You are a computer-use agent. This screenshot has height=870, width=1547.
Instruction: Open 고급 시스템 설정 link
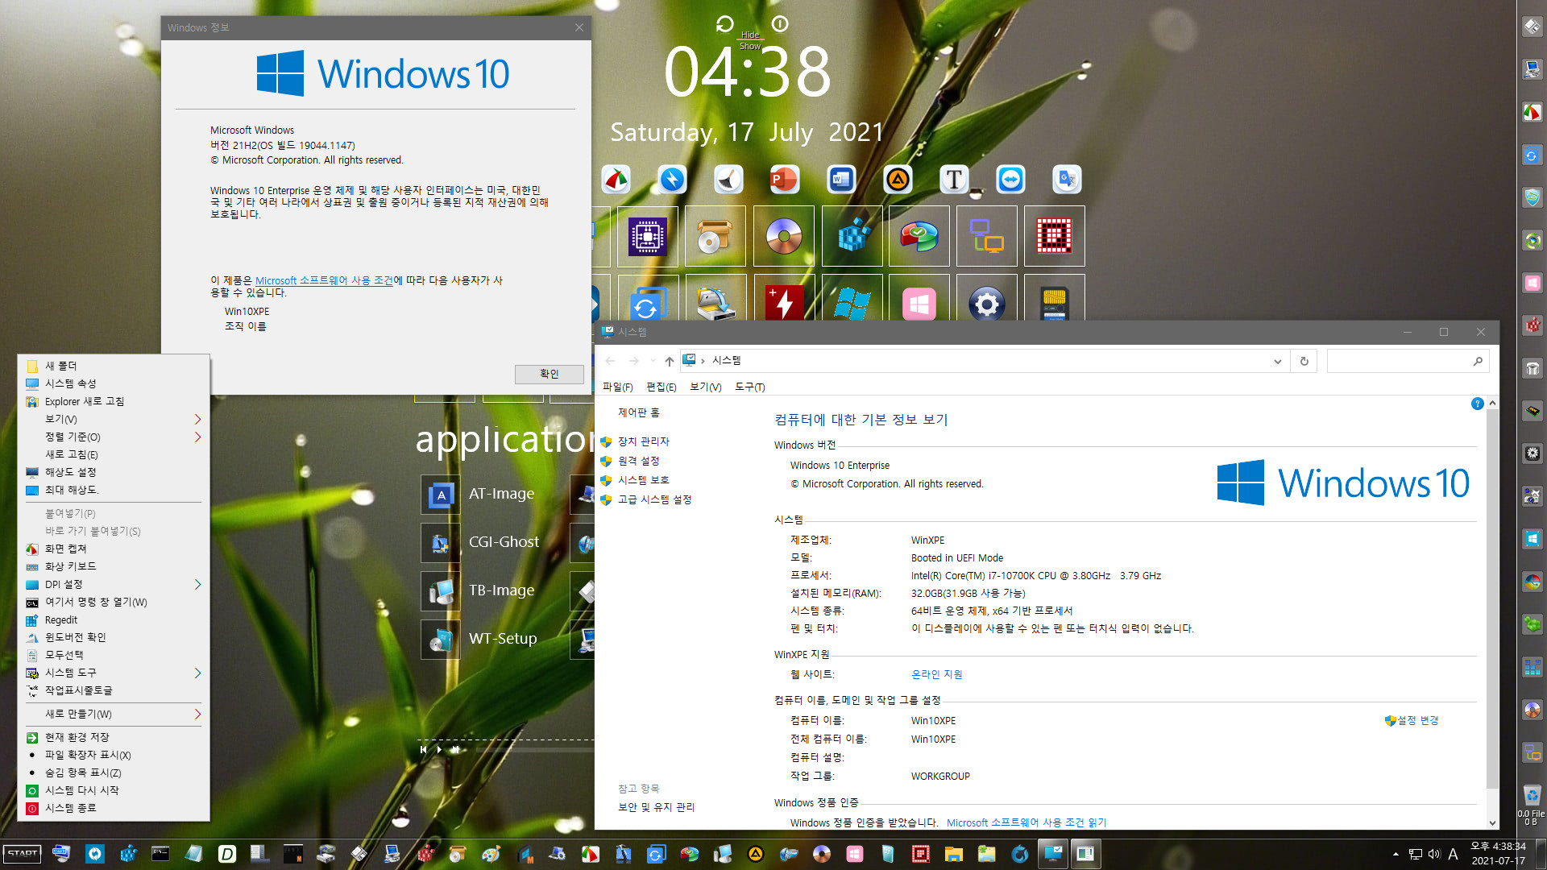pos(654,499)
